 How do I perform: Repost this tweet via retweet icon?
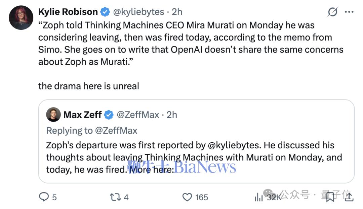tap(115, 197)
